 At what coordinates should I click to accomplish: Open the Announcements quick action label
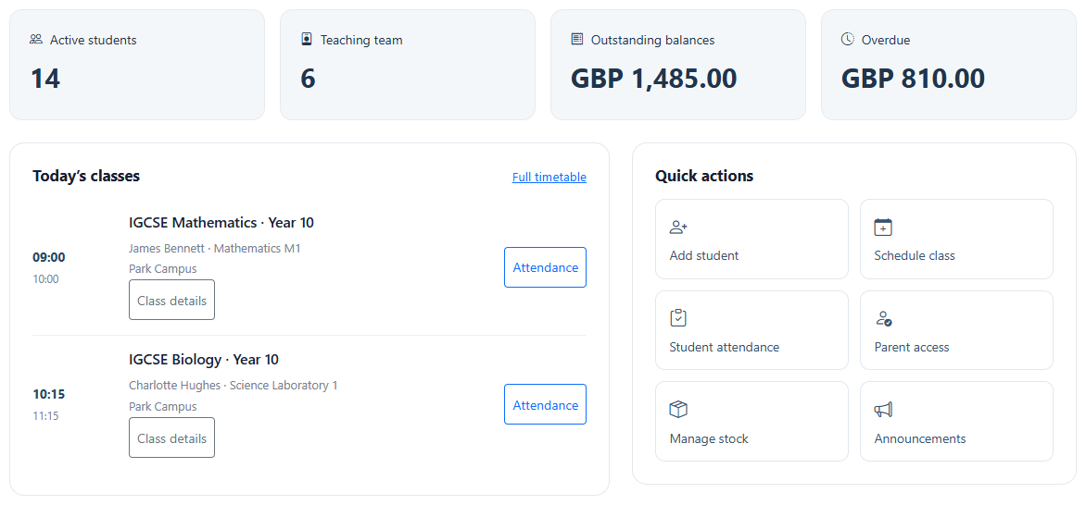920,438
